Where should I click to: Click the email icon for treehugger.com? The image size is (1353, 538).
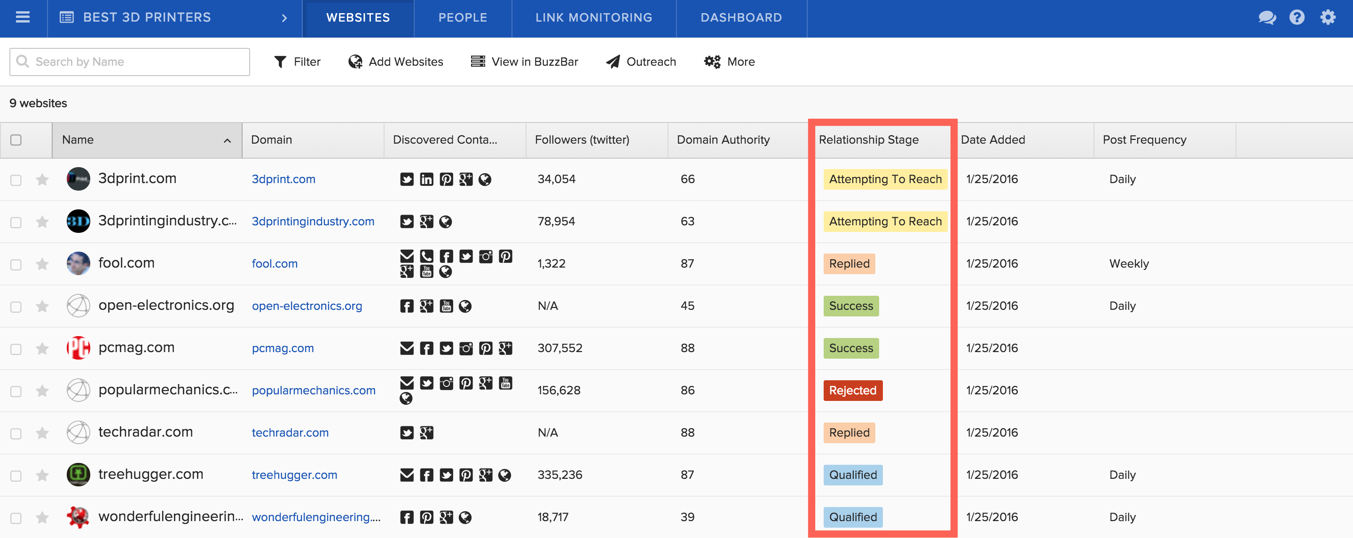click(x=407, y=475)
